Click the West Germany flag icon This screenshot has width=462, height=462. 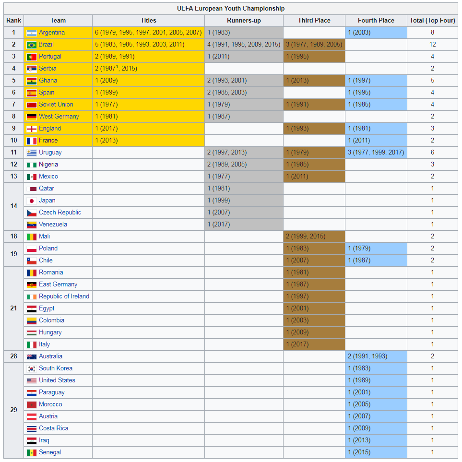pyautogui.click(x=32, y=117)
